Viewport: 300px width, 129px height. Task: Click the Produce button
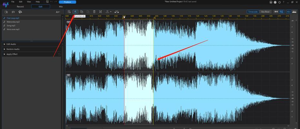pos(67,2)
